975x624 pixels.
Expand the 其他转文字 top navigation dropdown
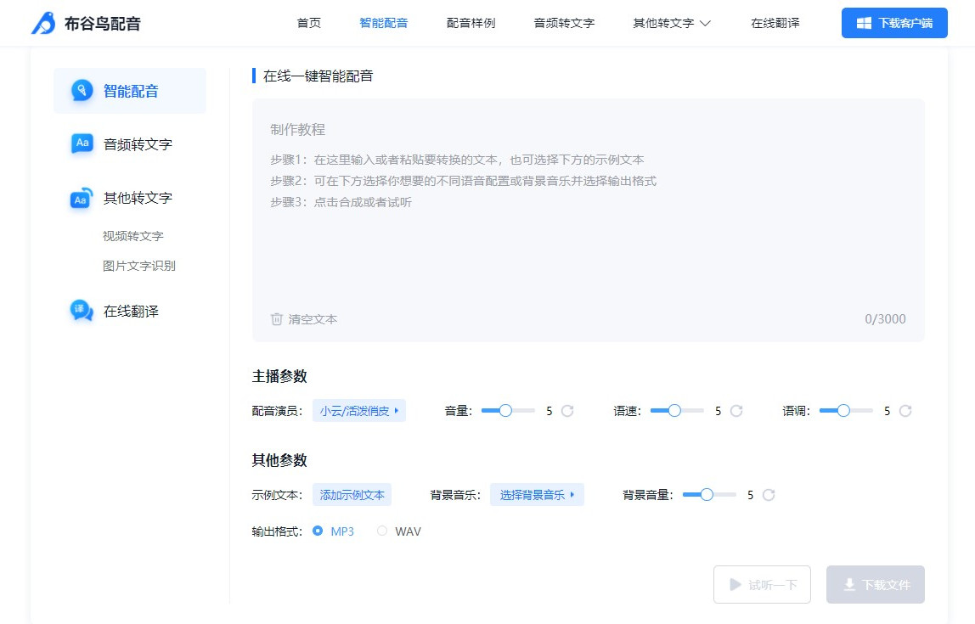point(672,23)
